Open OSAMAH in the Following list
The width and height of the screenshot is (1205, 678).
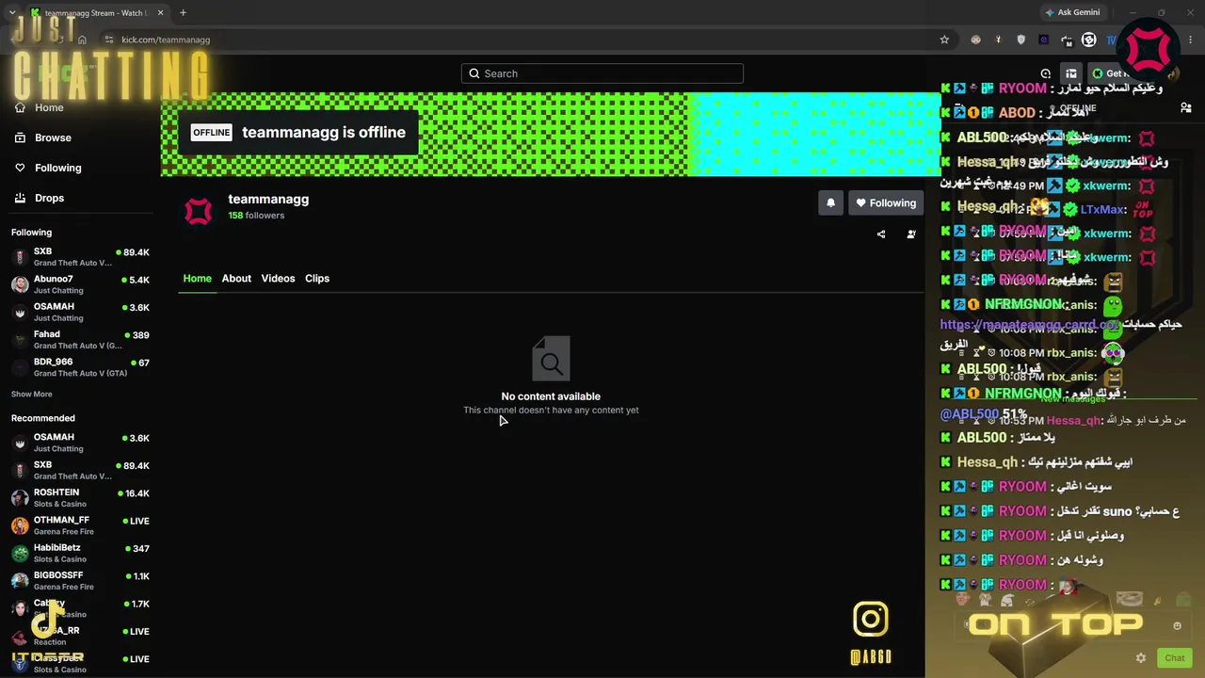click(x=80, y=312)
